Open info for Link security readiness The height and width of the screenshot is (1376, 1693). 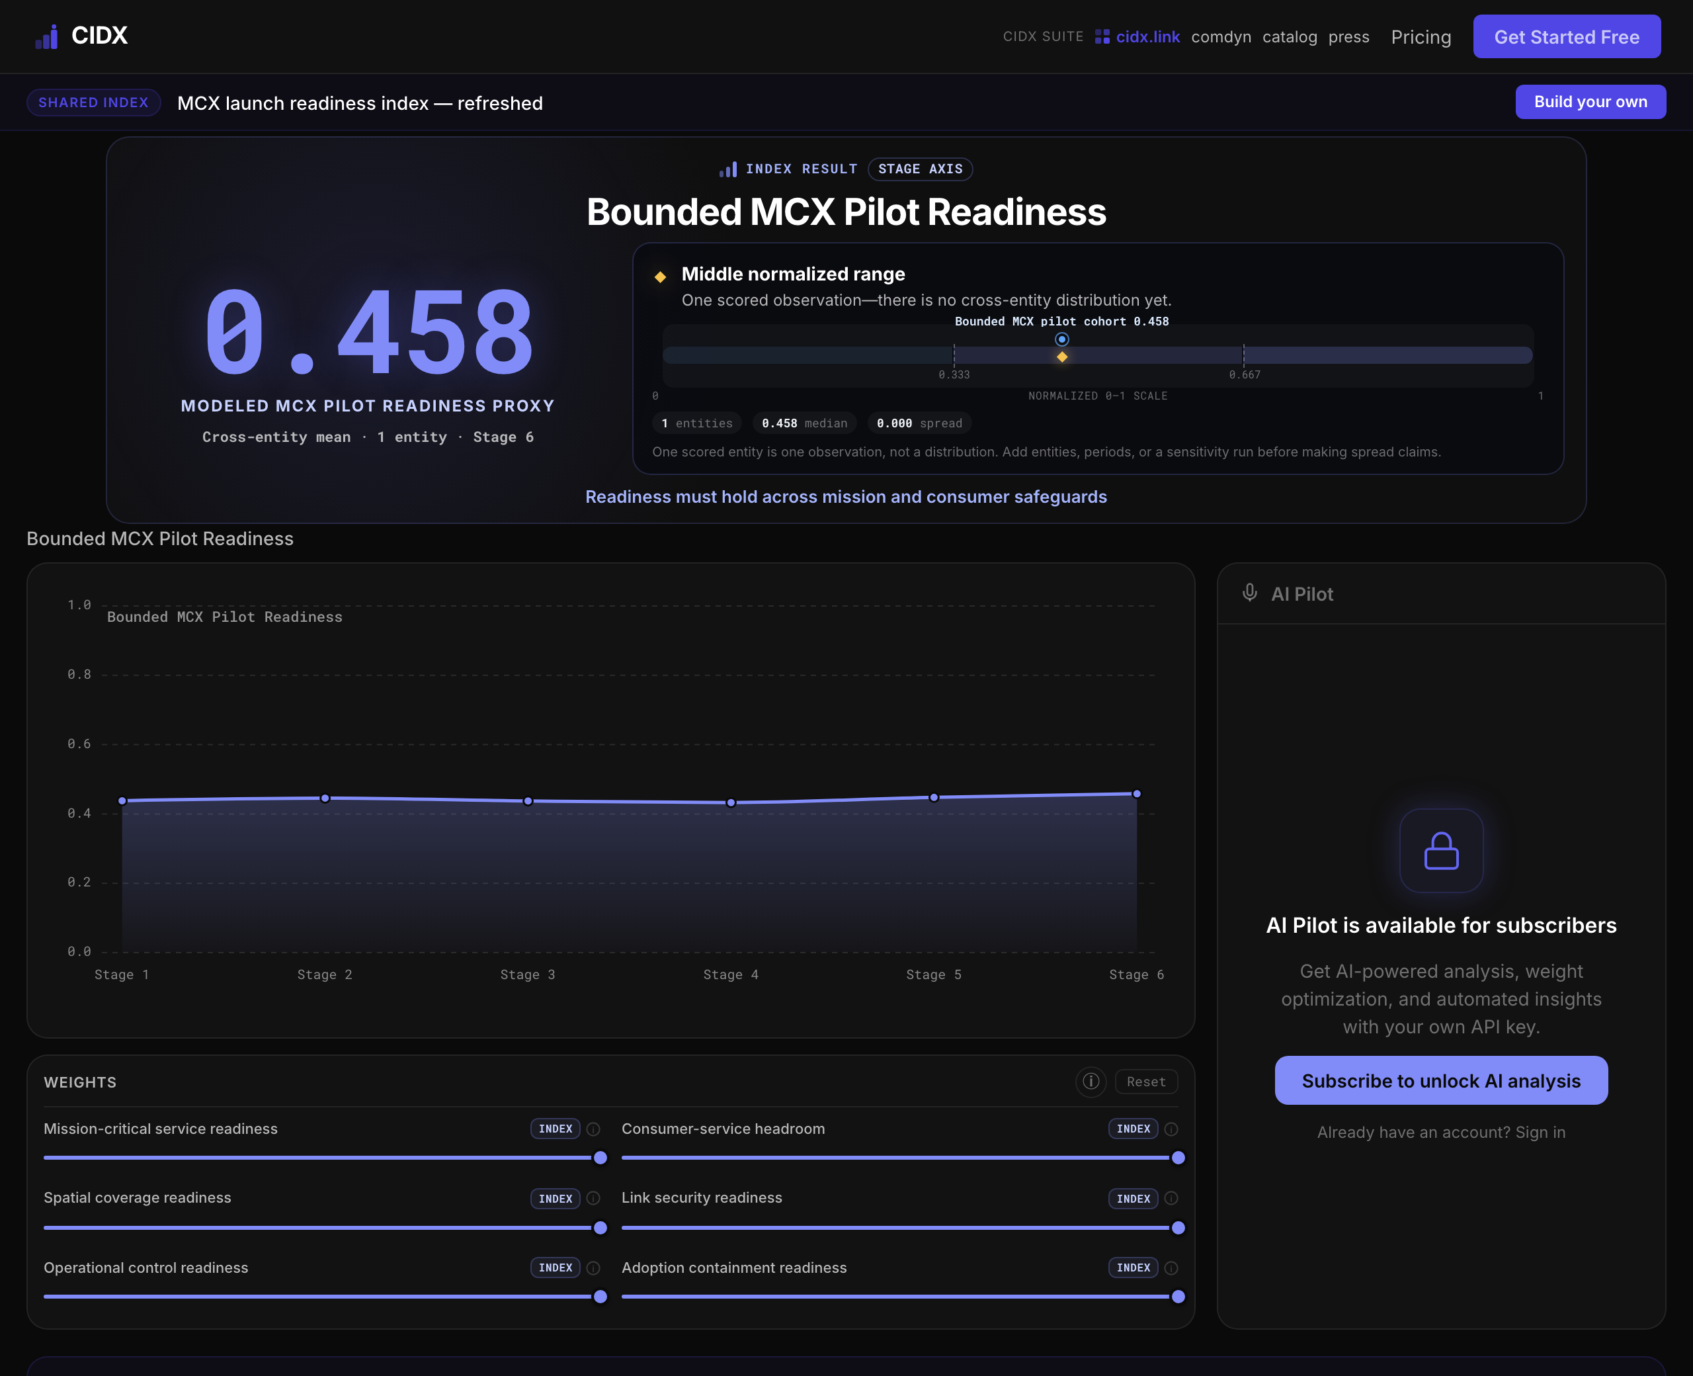point(1170,1199)
